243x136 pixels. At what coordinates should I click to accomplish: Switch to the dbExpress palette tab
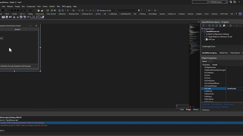62,14
